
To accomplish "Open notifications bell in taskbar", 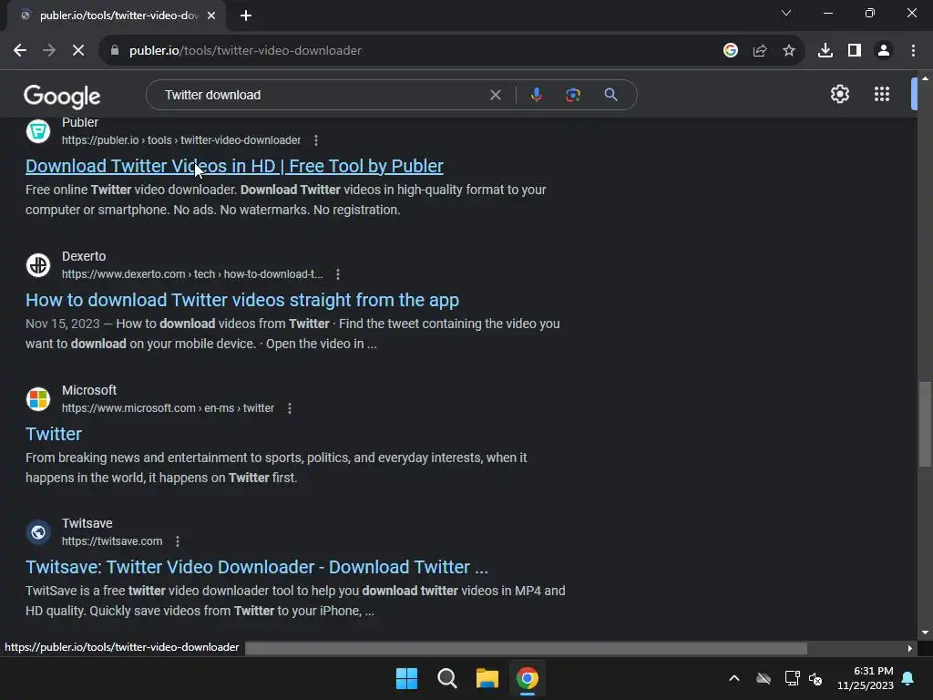I will 908,678.
